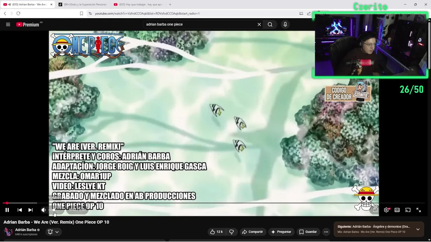431x242 pixels.
Task: Go forward in the browser
Action: pos(11,13)
